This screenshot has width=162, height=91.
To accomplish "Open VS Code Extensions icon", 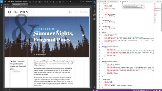I will coord(94,19).
